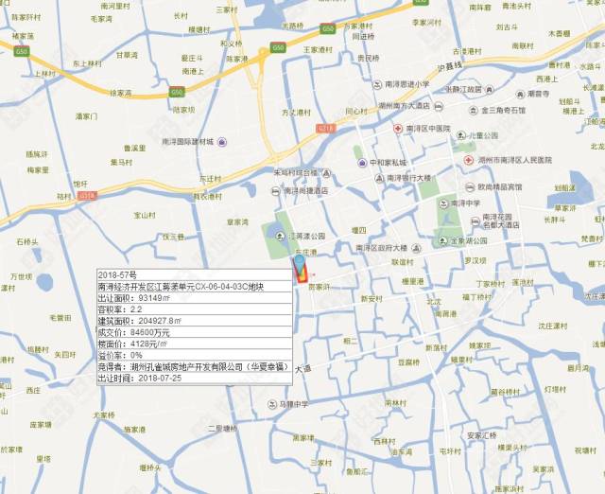Click the 丁家桥村 village label
The width and height of the screenshot is (605, 494).
[490, 284]
